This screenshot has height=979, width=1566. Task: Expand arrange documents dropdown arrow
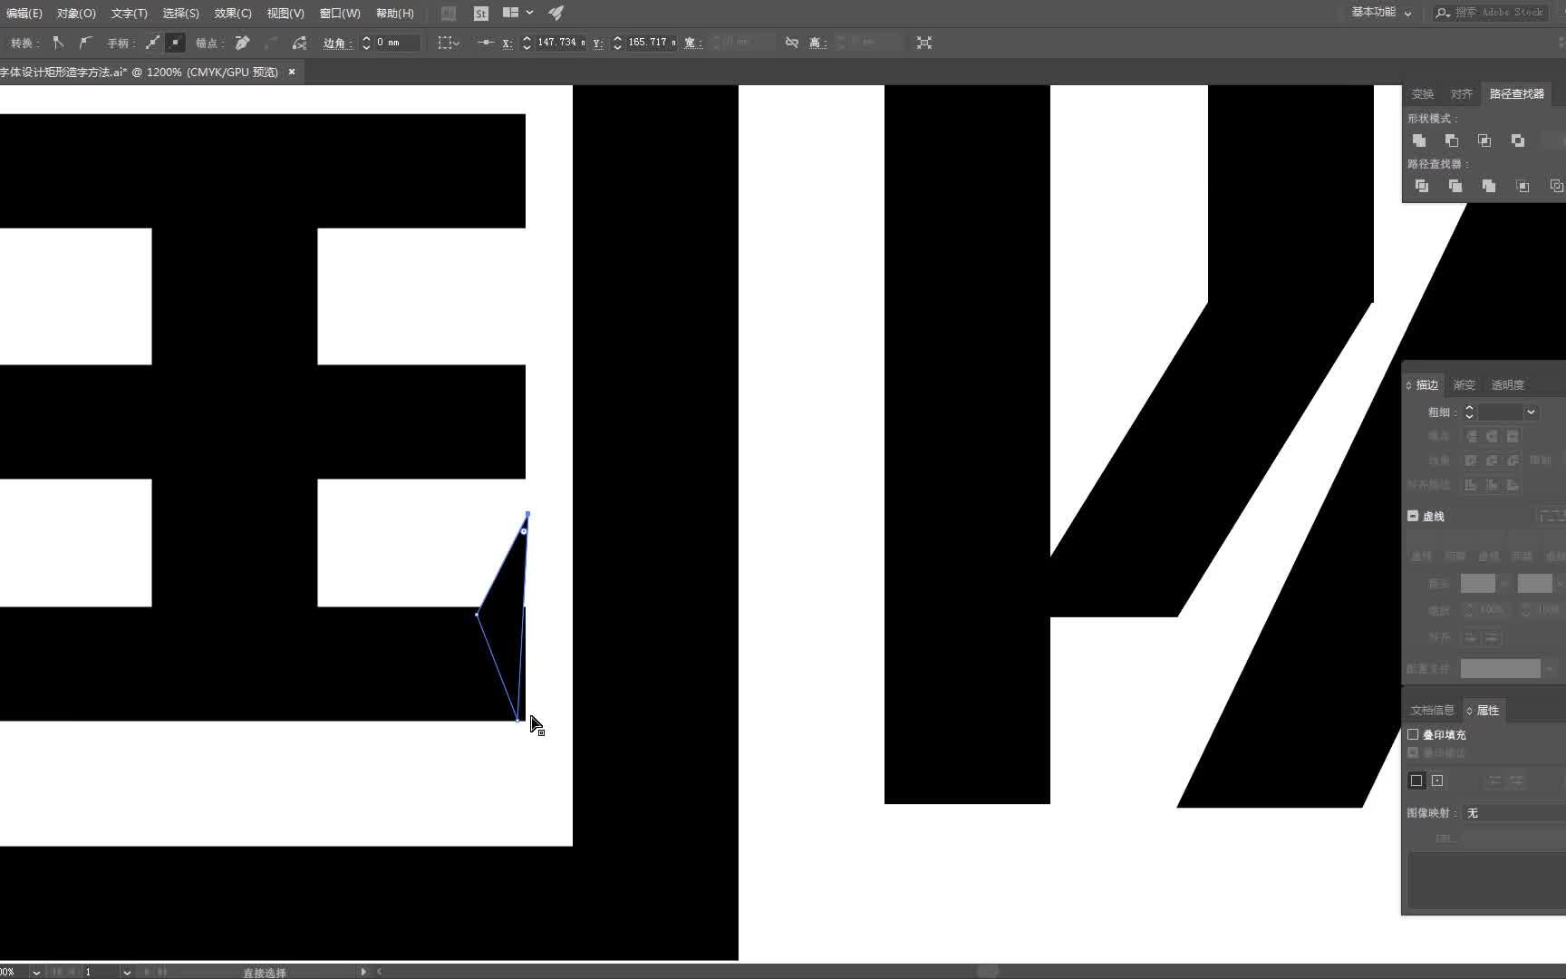pos(529,13)
